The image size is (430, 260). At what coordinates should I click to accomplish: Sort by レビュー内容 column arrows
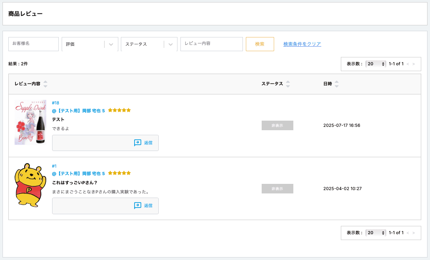tap(45, 84)
